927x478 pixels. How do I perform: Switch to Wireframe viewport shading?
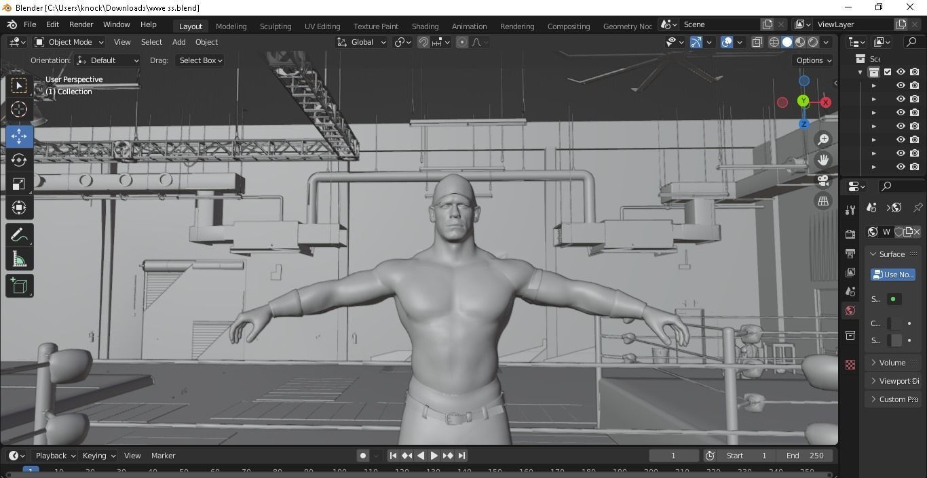click(774, 42)
